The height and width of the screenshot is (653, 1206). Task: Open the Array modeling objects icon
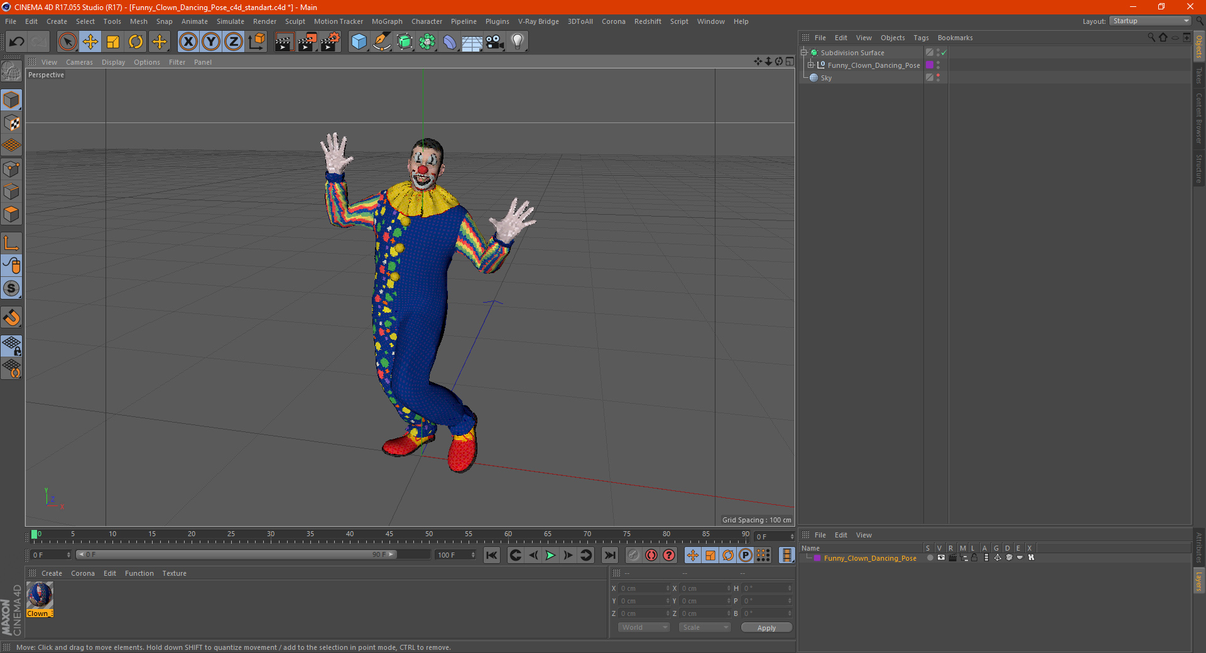pos(427,42)
